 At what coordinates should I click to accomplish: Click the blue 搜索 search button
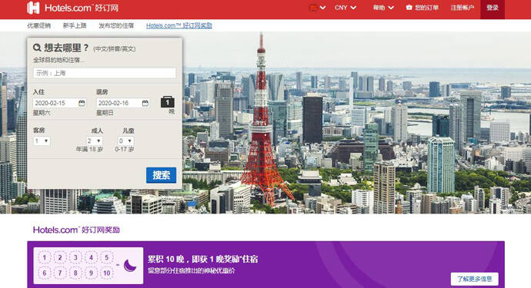pos(161,175)
